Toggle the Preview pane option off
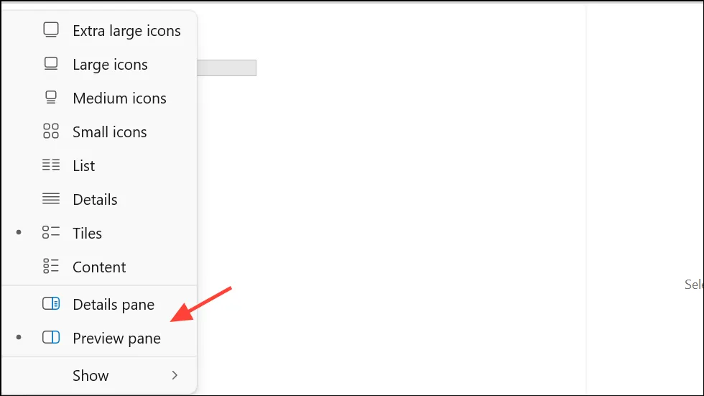 tap(99, 338)
